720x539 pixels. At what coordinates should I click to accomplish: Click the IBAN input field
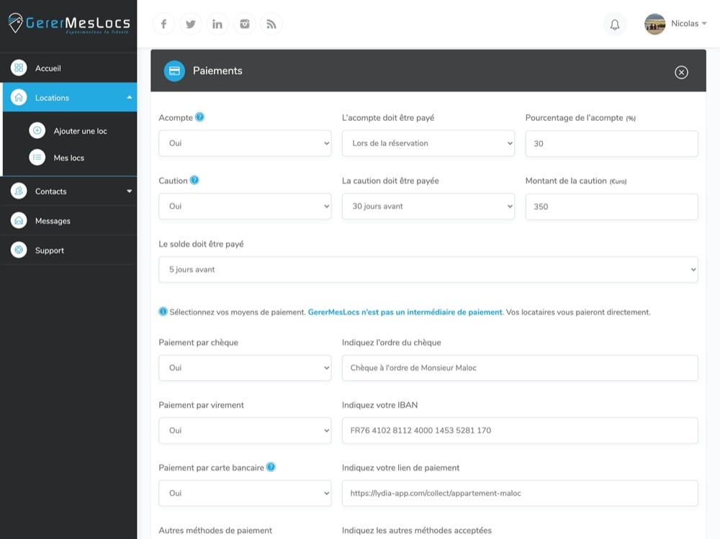(520, 430)
